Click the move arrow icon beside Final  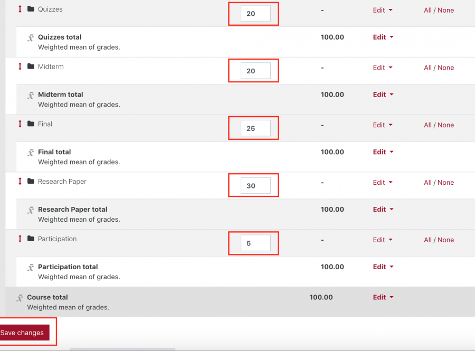point(20,124)
